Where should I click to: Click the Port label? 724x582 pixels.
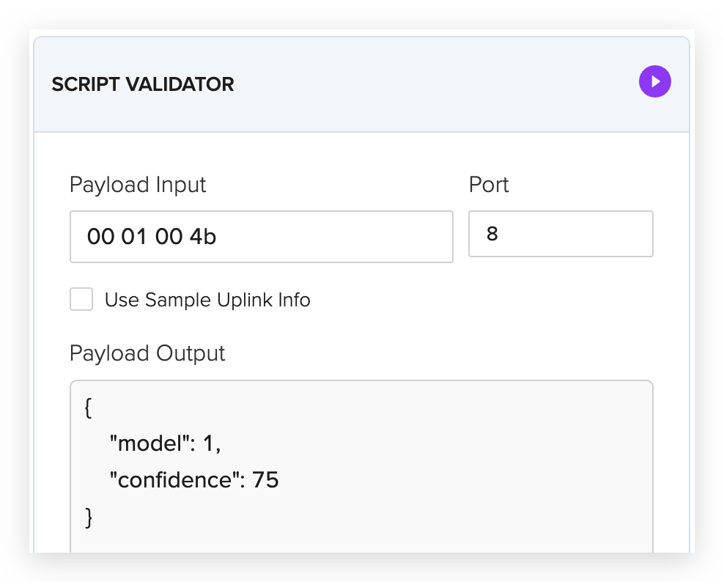pos(489,185)
